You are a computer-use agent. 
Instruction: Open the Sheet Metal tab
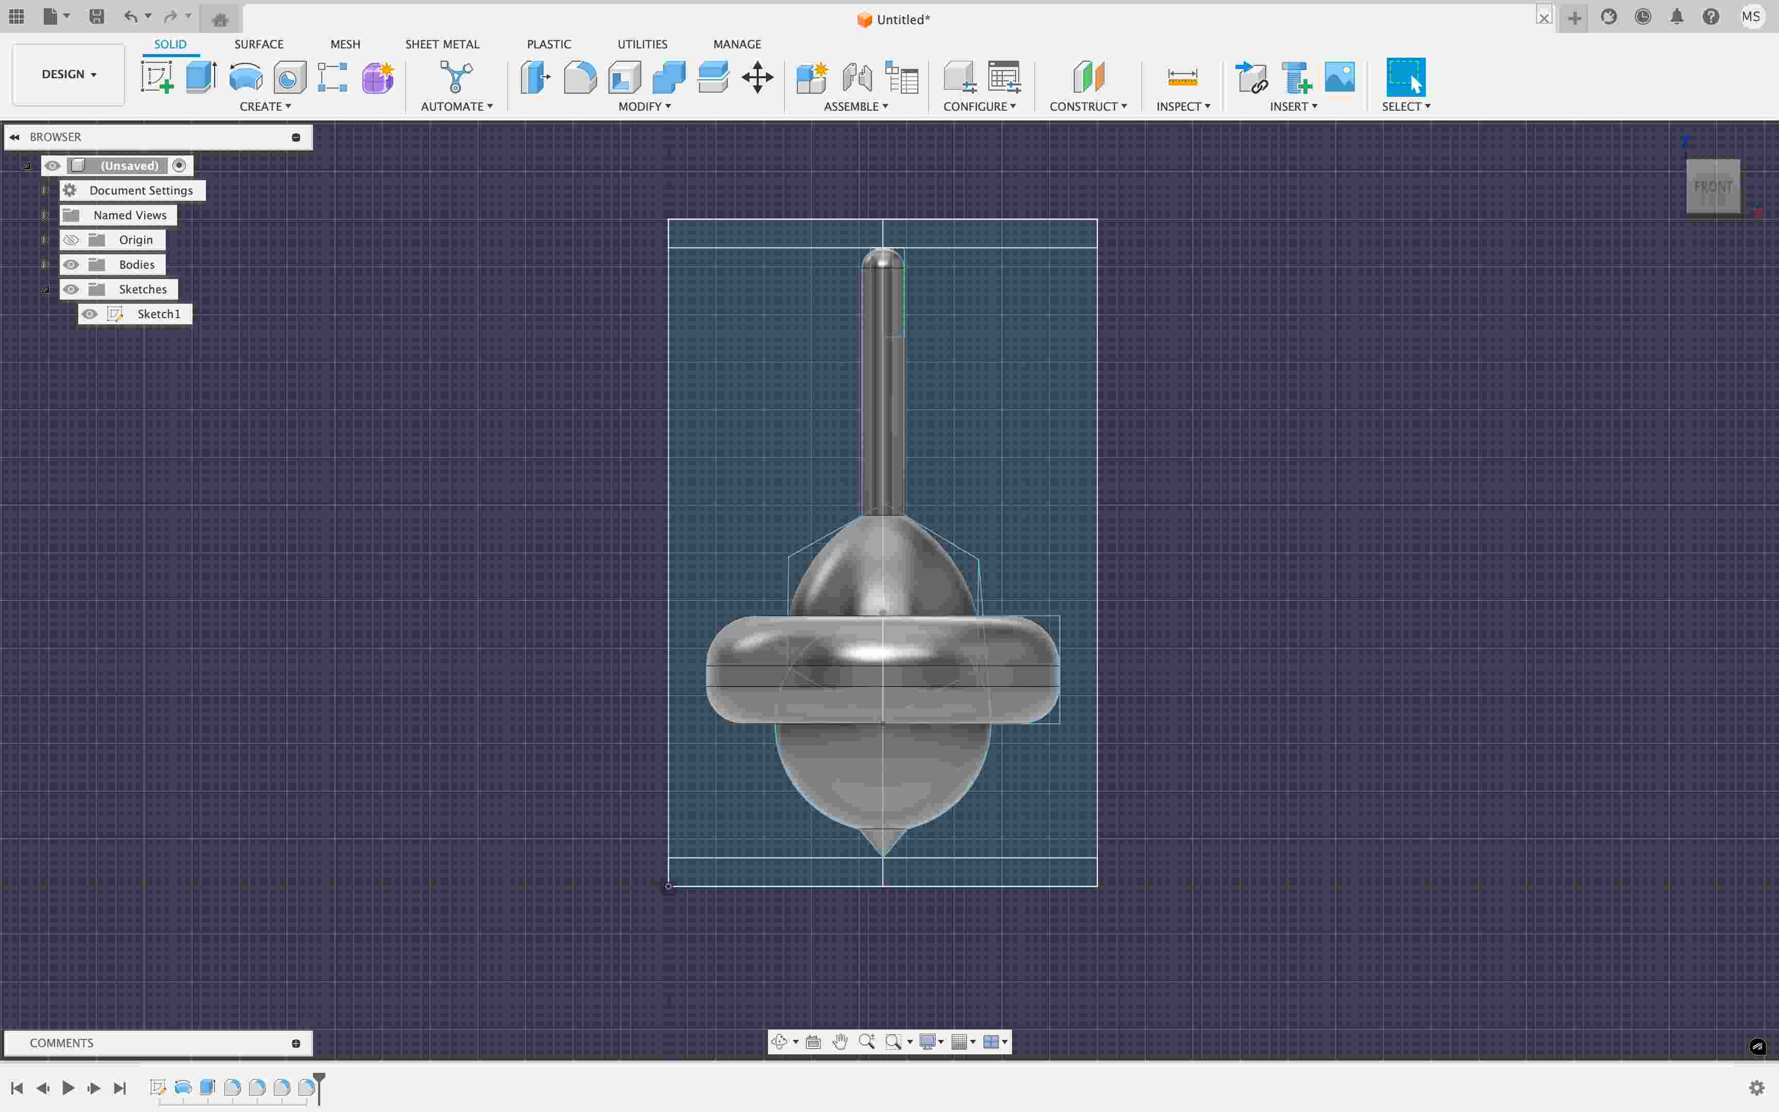pos(442,44)
